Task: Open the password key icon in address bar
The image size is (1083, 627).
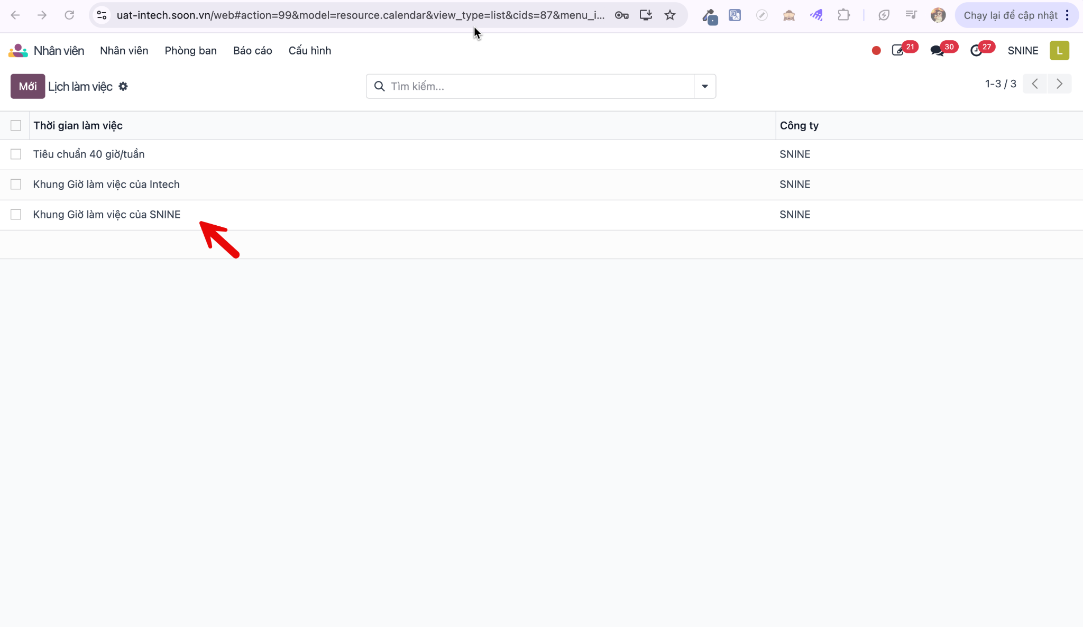Action: click(622, 15)
